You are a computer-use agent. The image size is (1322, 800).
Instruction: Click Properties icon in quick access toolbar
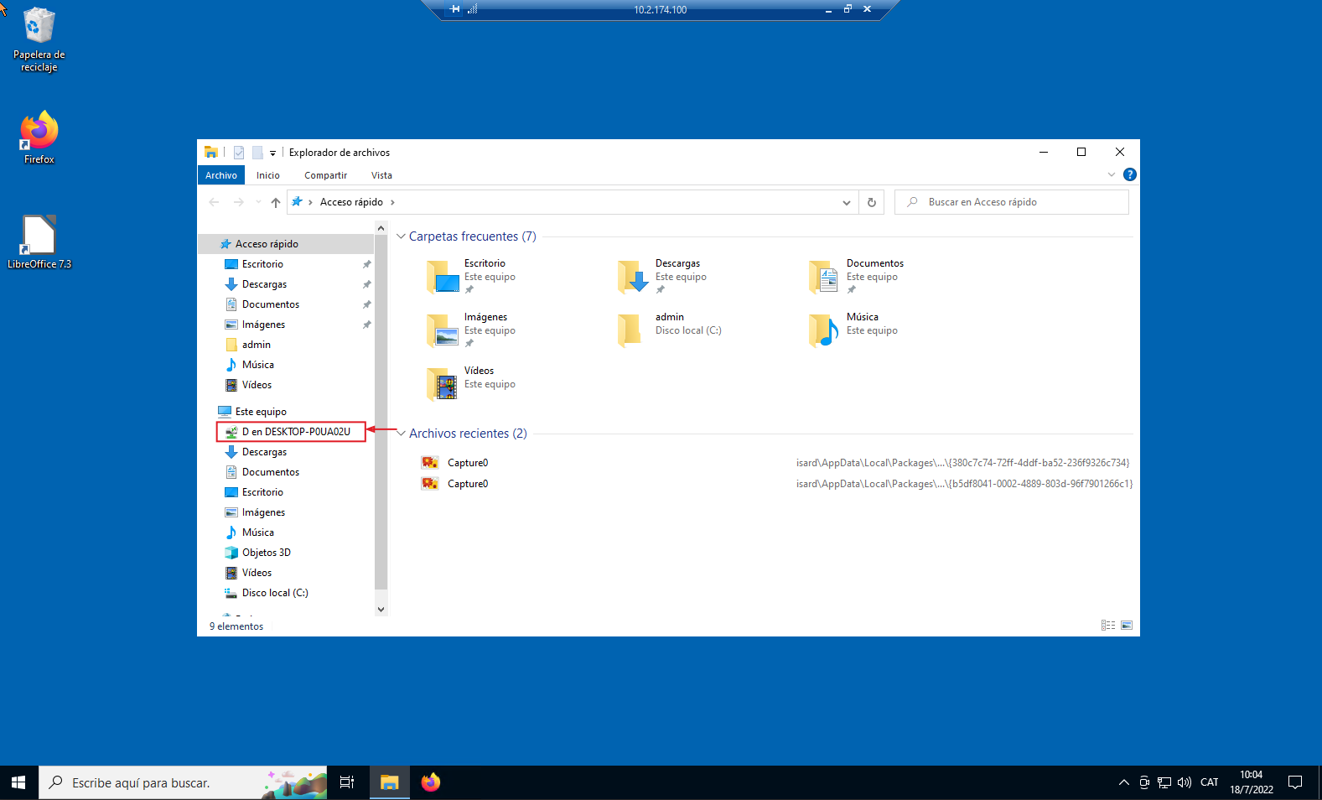tap(239, 153)
